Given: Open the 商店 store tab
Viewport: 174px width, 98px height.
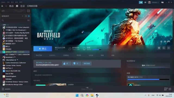Looking at the screenshot, I should coord(11,6).
